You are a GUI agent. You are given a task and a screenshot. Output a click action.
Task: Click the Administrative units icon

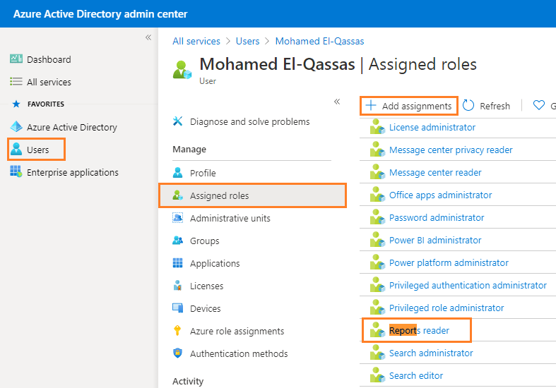tap(177, 218)
